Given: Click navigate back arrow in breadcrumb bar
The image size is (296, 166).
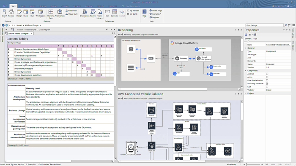Looking at the screenshot, I should [x=3, y=25].
